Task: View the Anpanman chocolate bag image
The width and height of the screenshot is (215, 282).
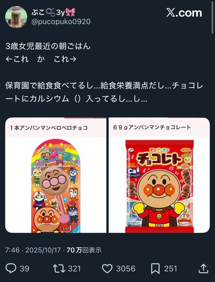Action: [160, 186]
